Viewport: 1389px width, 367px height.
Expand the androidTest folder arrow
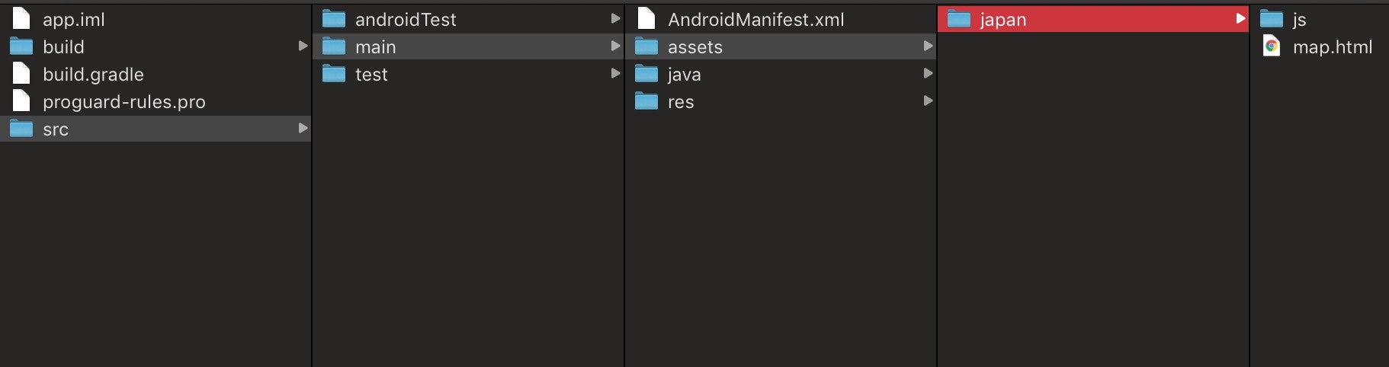[615, 18]
